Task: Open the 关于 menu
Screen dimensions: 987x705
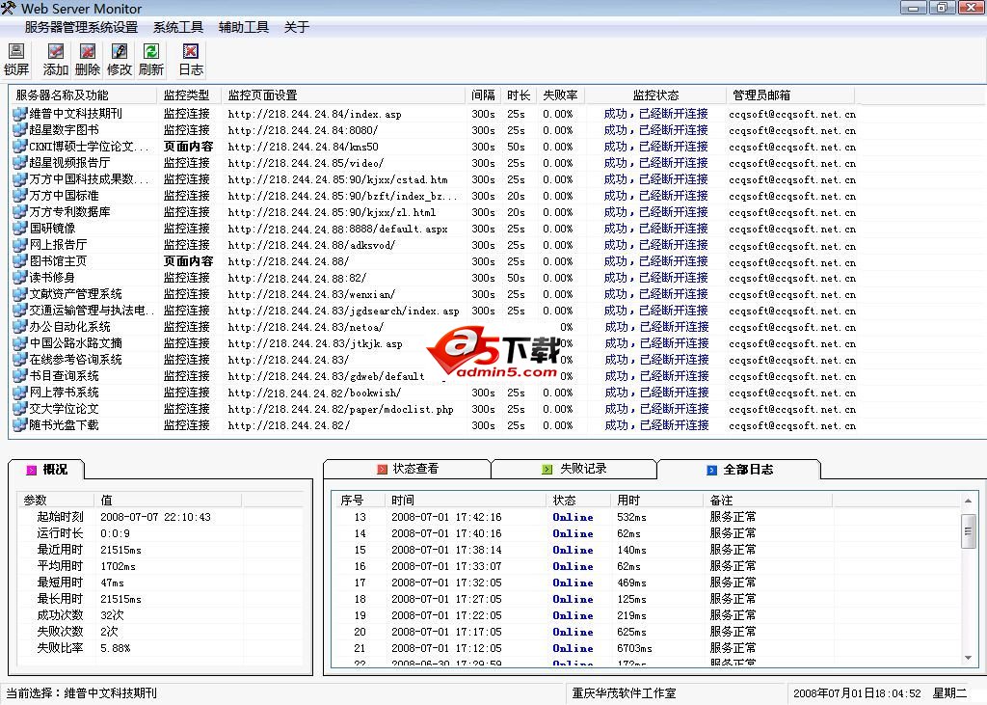Action: click(296, 27)
